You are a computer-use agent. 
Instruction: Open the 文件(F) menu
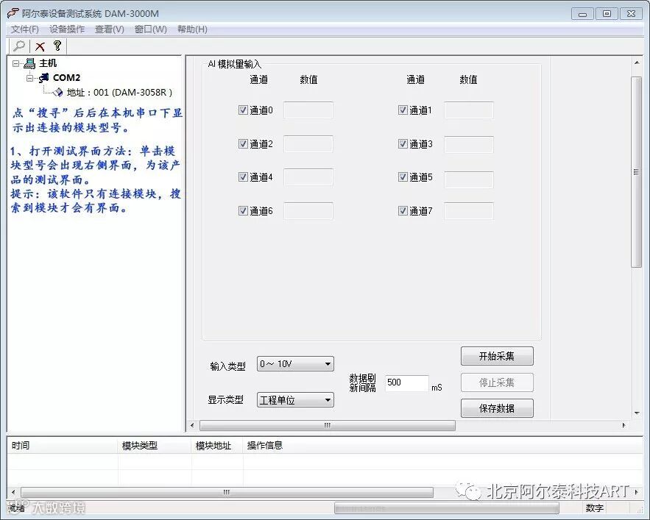tap(24, 29)
